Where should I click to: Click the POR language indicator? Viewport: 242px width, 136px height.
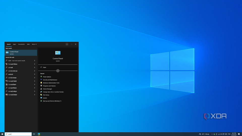(x=229, y=134)
